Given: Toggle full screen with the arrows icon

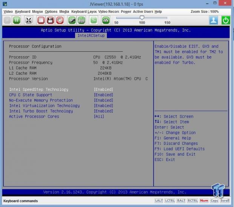Looking at the screenshot, I should point(29,20).
